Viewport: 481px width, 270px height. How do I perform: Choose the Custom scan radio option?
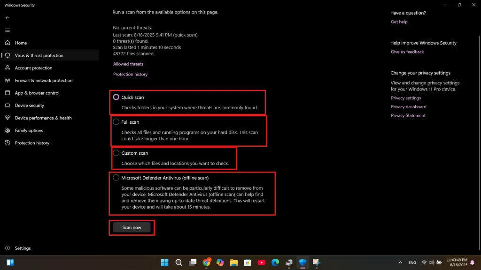[x=116, y=153]
